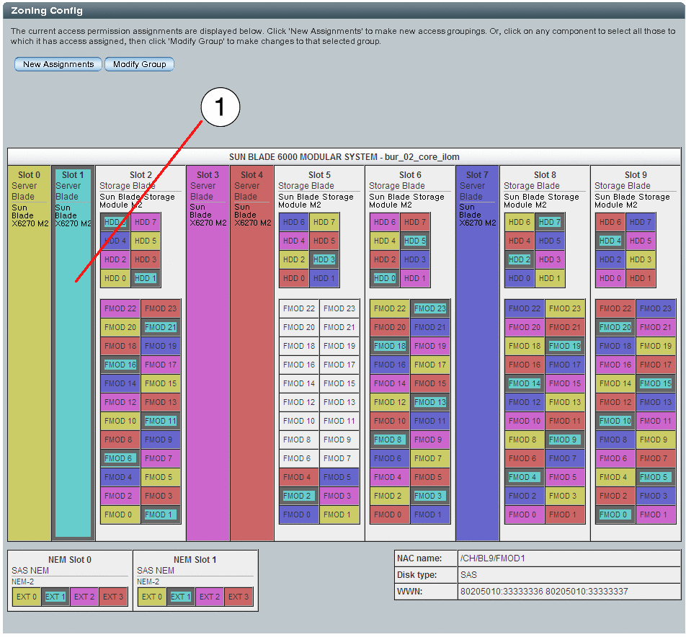
Task: Select the Slot 4 Server Blade column
Action: [252, 353]
